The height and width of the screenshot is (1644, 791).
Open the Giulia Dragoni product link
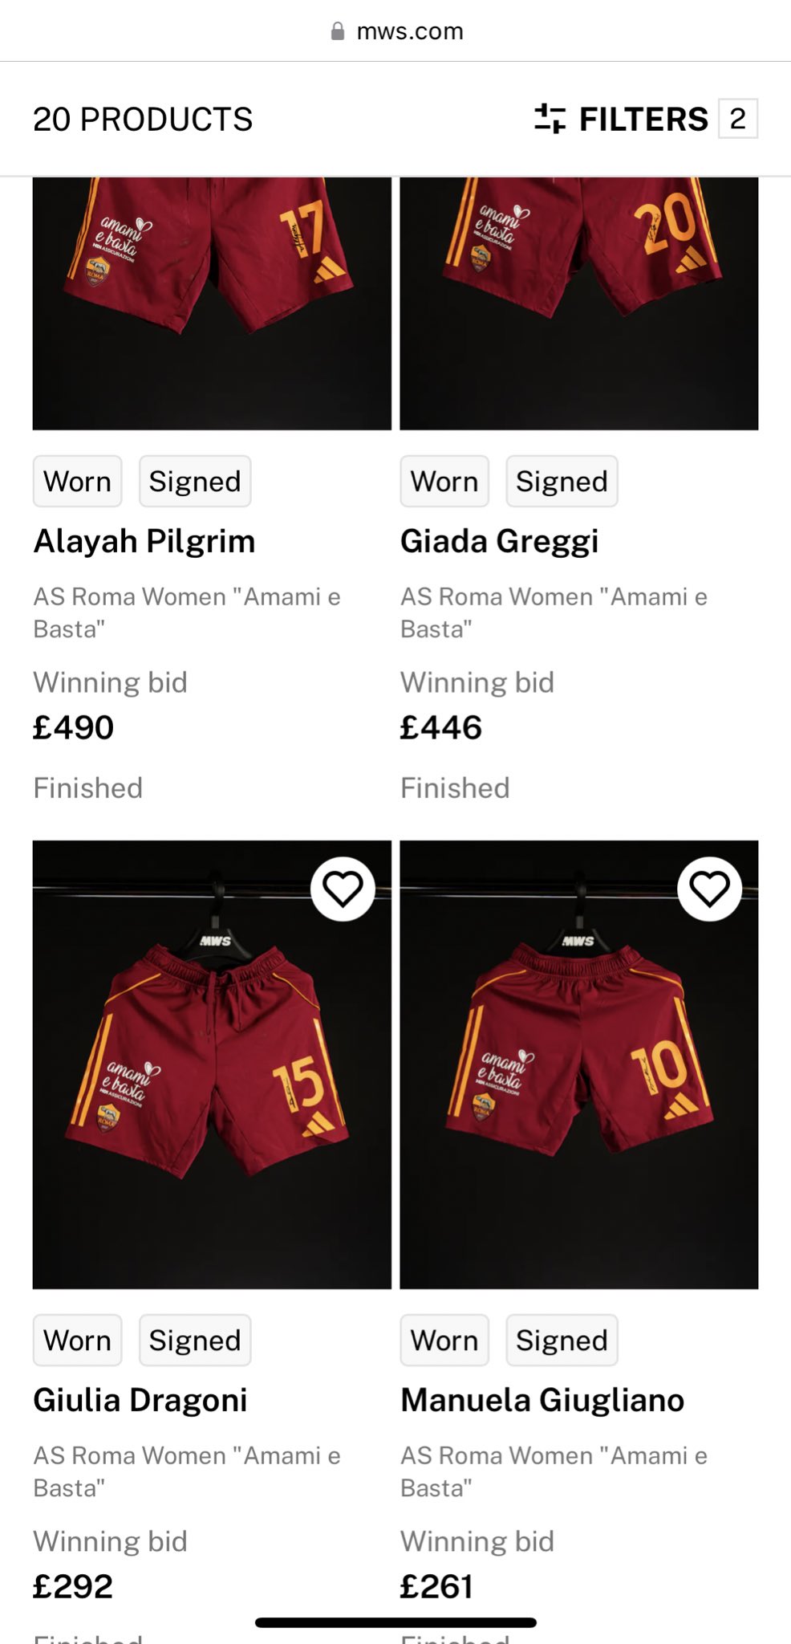click(x=140, y=1400)
